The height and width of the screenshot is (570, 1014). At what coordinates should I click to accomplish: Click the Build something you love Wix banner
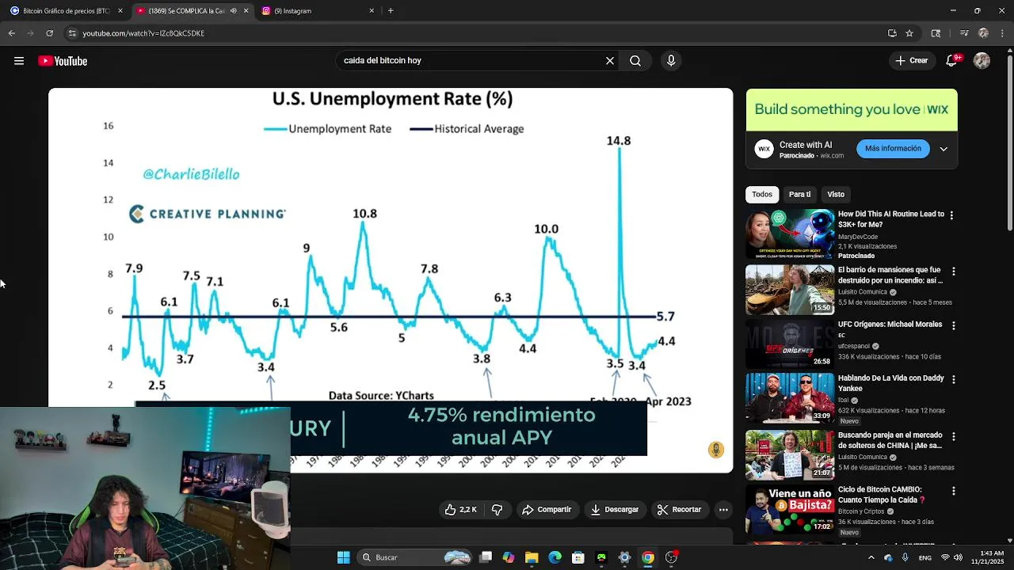(x=852, y=109)
